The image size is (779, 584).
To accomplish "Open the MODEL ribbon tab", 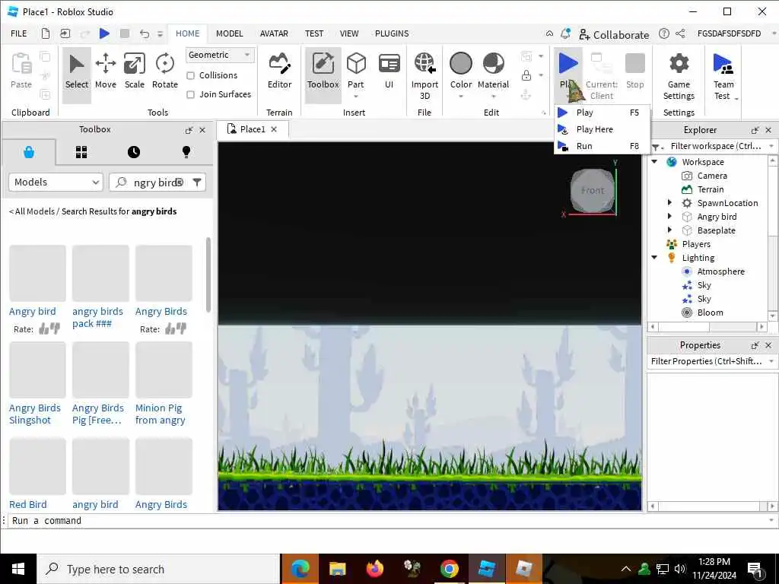I will click(230, 33).
